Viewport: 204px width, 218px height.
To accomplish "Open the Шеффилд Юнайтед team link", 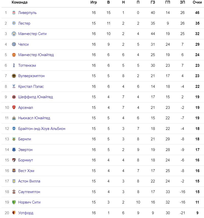I will (x=35, y=97).
